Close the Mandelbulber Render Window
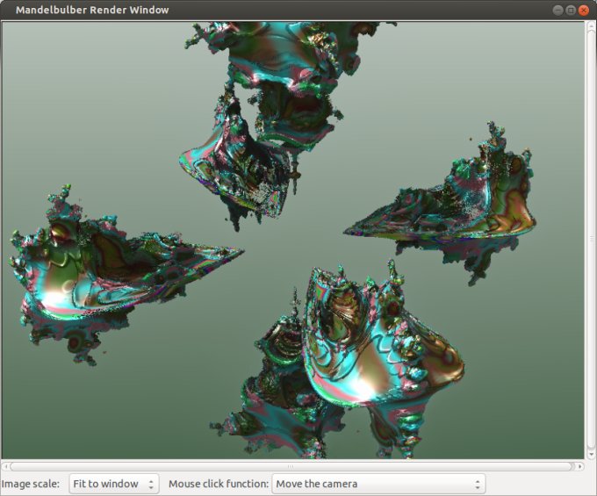Image resolution: width=597 pixels, height=496 pixels. (x=583, y=10)
